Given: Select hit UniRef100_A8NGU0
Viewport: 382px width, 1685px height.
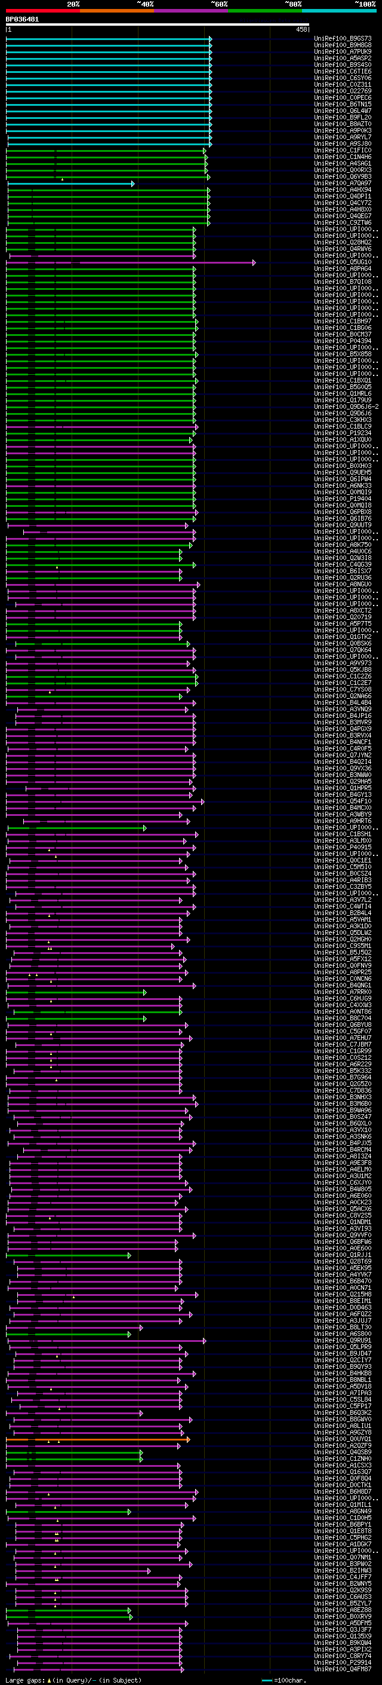Looking at the screenshot, I should tap(342, 584).
